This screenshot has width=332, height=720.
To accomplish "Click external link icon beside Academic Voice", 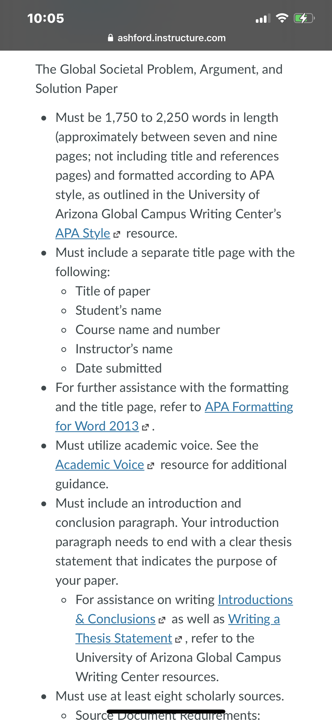I will 151,466.
